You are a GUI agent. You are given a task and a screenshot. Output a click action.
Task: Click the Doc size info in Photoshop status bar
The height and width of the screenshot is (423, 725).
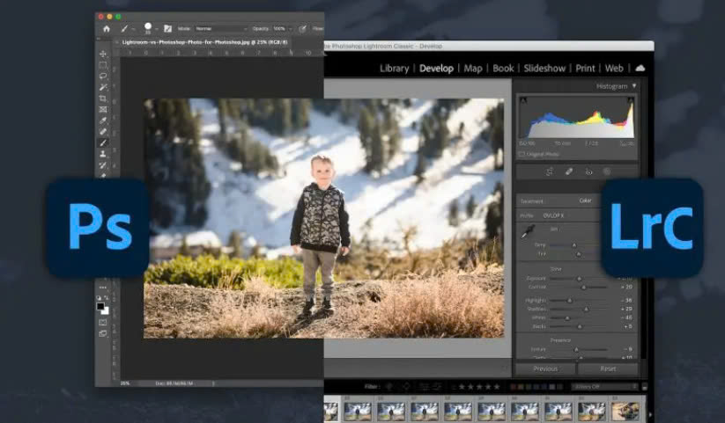174,383
